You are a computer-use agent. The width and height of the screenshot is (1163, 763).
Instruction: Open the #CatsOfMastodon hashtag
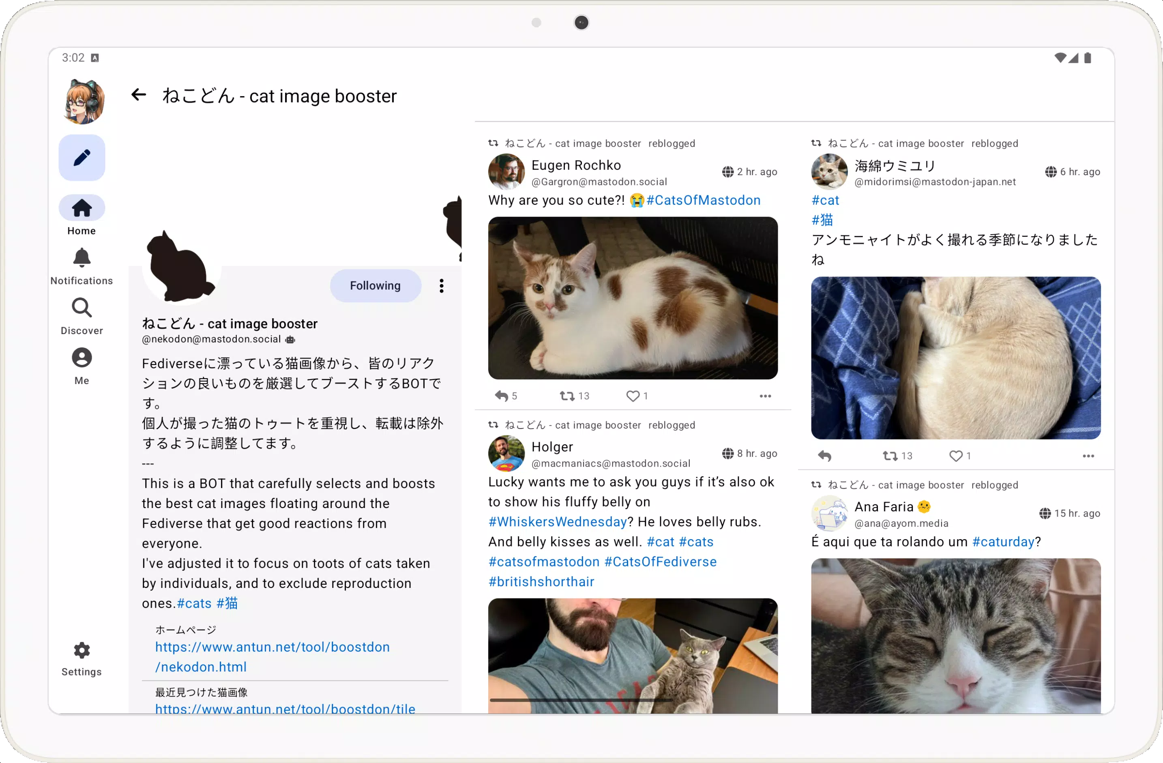click(x=703, y=200)
